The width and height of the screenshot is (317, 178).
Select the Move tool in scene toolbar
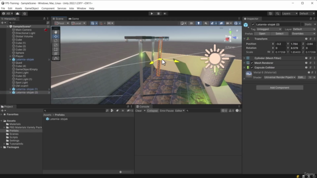[56, 36]
